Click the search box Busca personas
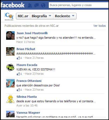Screen dimensions: 109x120 [x=78, y=5]
